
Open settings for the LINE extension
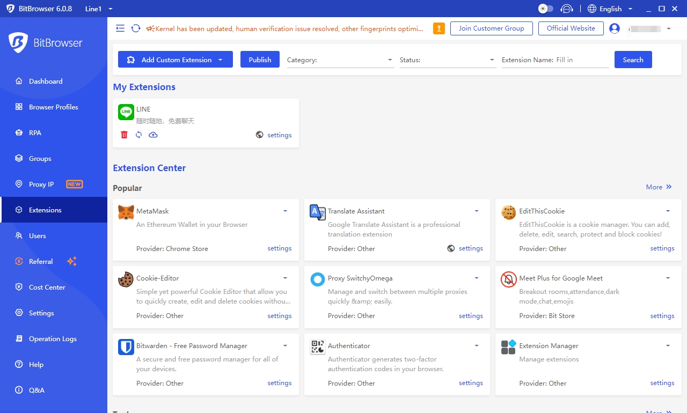click(x=280, y=135)
